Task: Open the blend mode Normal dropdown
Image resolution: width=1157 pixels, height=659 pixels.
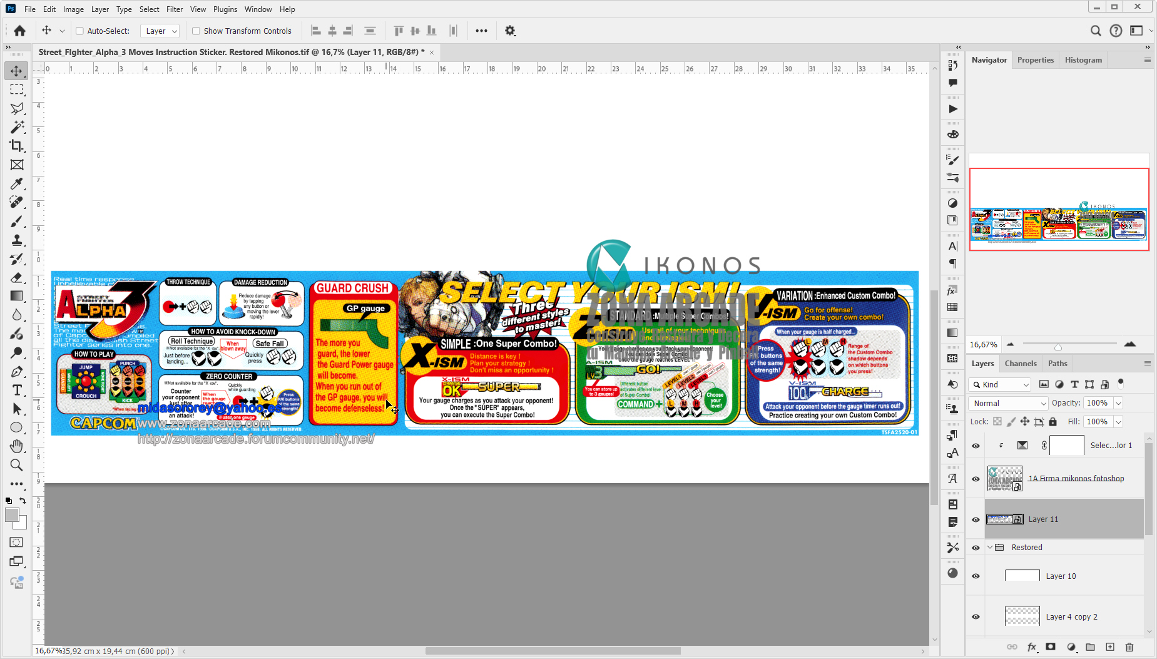Action: tap(1008, 404)
